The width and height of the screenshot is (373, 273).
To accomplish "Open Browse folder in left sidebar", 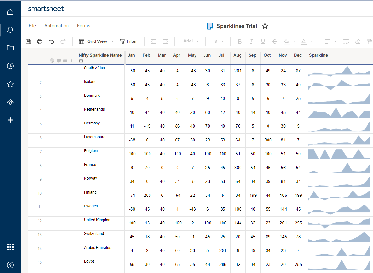I will [10, 48].
